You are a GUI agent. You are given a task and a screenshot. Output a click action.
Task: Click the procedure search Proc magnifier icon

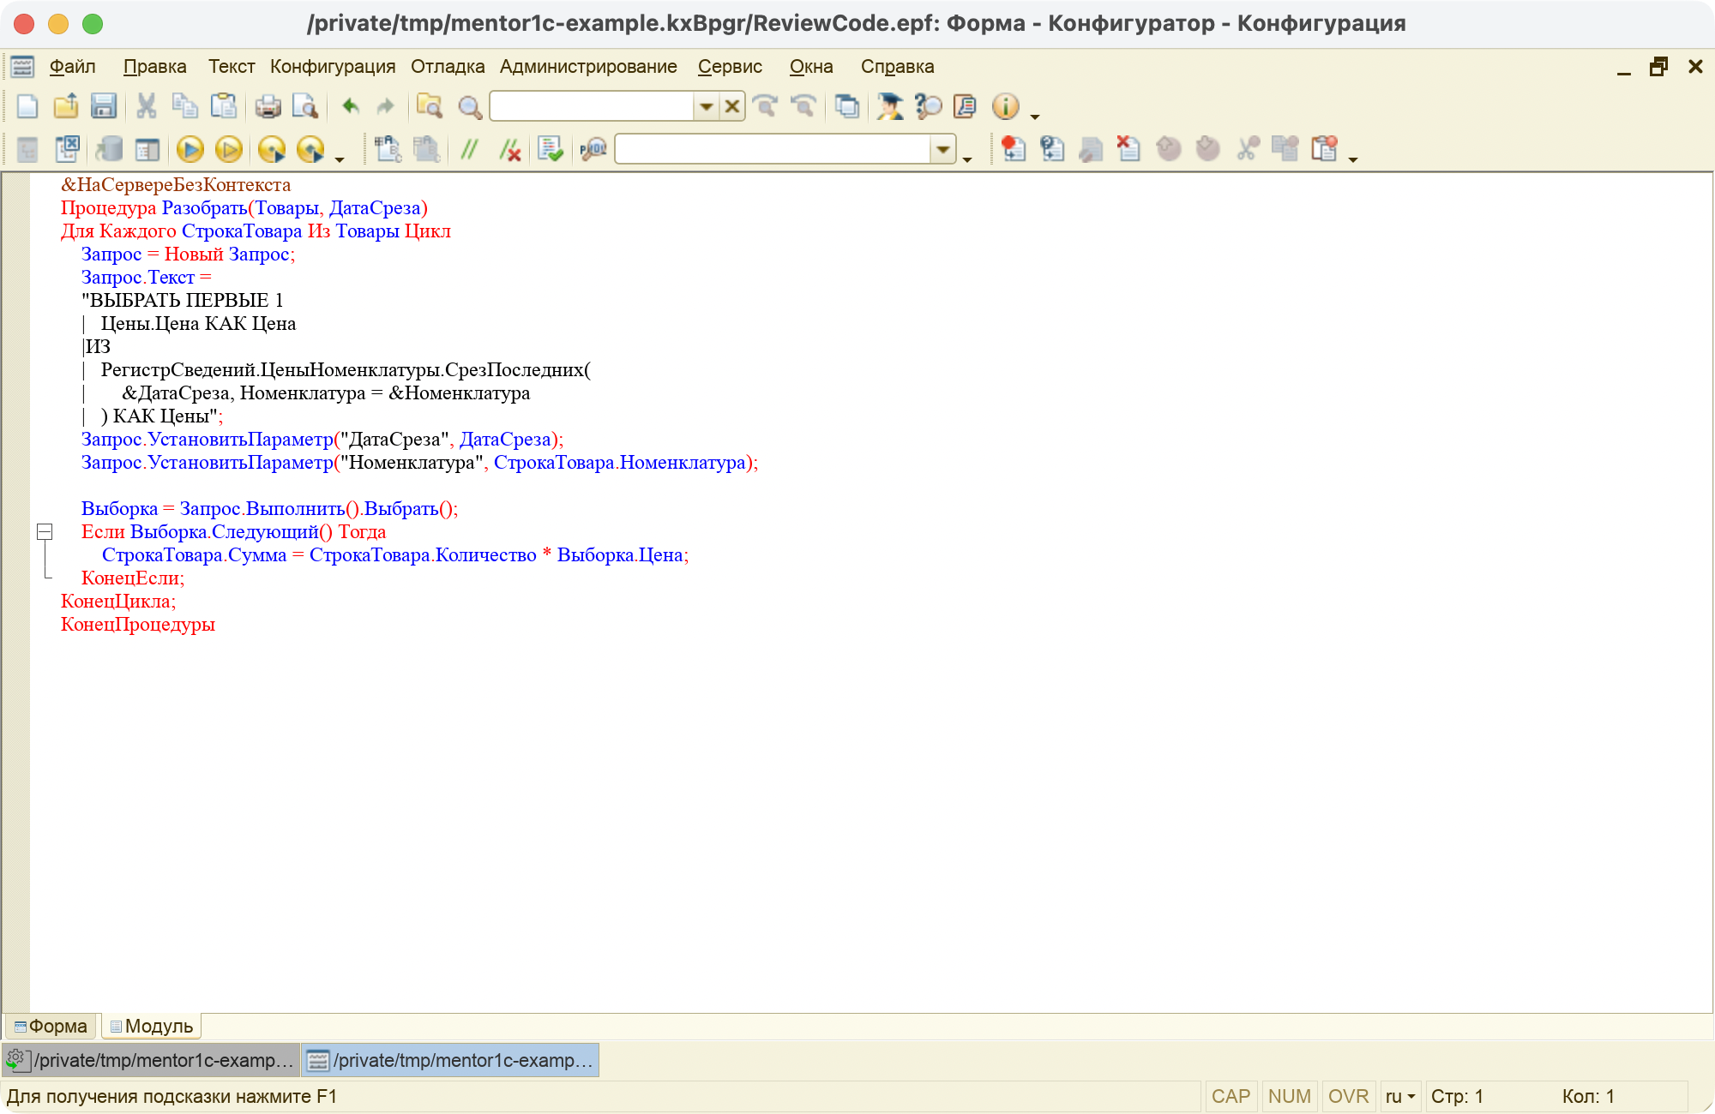593,149
